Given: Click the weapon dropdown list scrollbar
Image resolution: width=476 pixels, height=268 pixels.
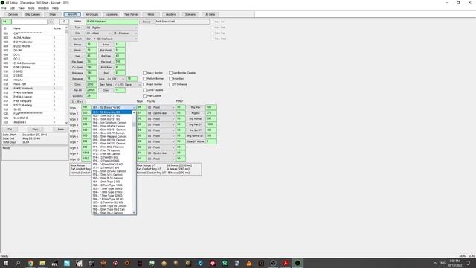Looking at the screenshot, I should (134, 163).
